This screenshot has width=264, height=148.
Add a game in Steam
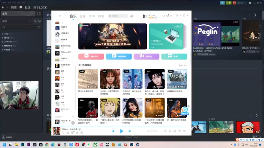point(7,137)
